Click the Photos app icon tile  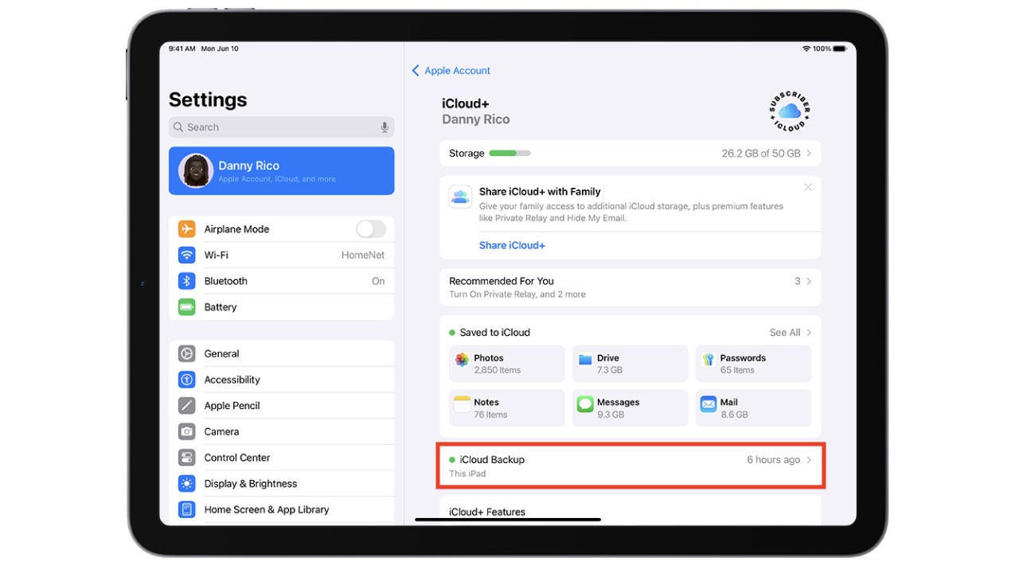pos(462,360)
